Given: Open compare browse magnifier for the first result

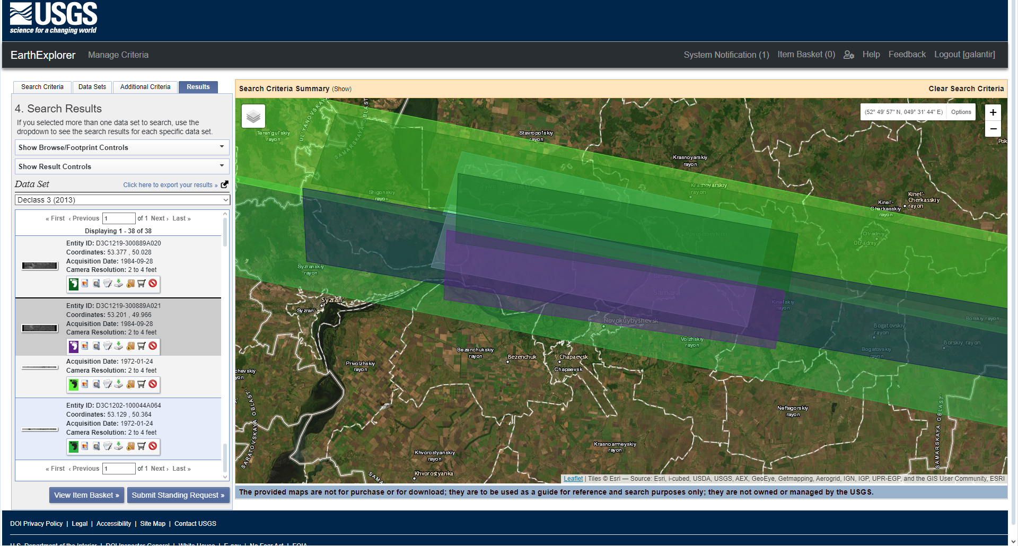Looking at the screenshot, I should click(96, 284).
